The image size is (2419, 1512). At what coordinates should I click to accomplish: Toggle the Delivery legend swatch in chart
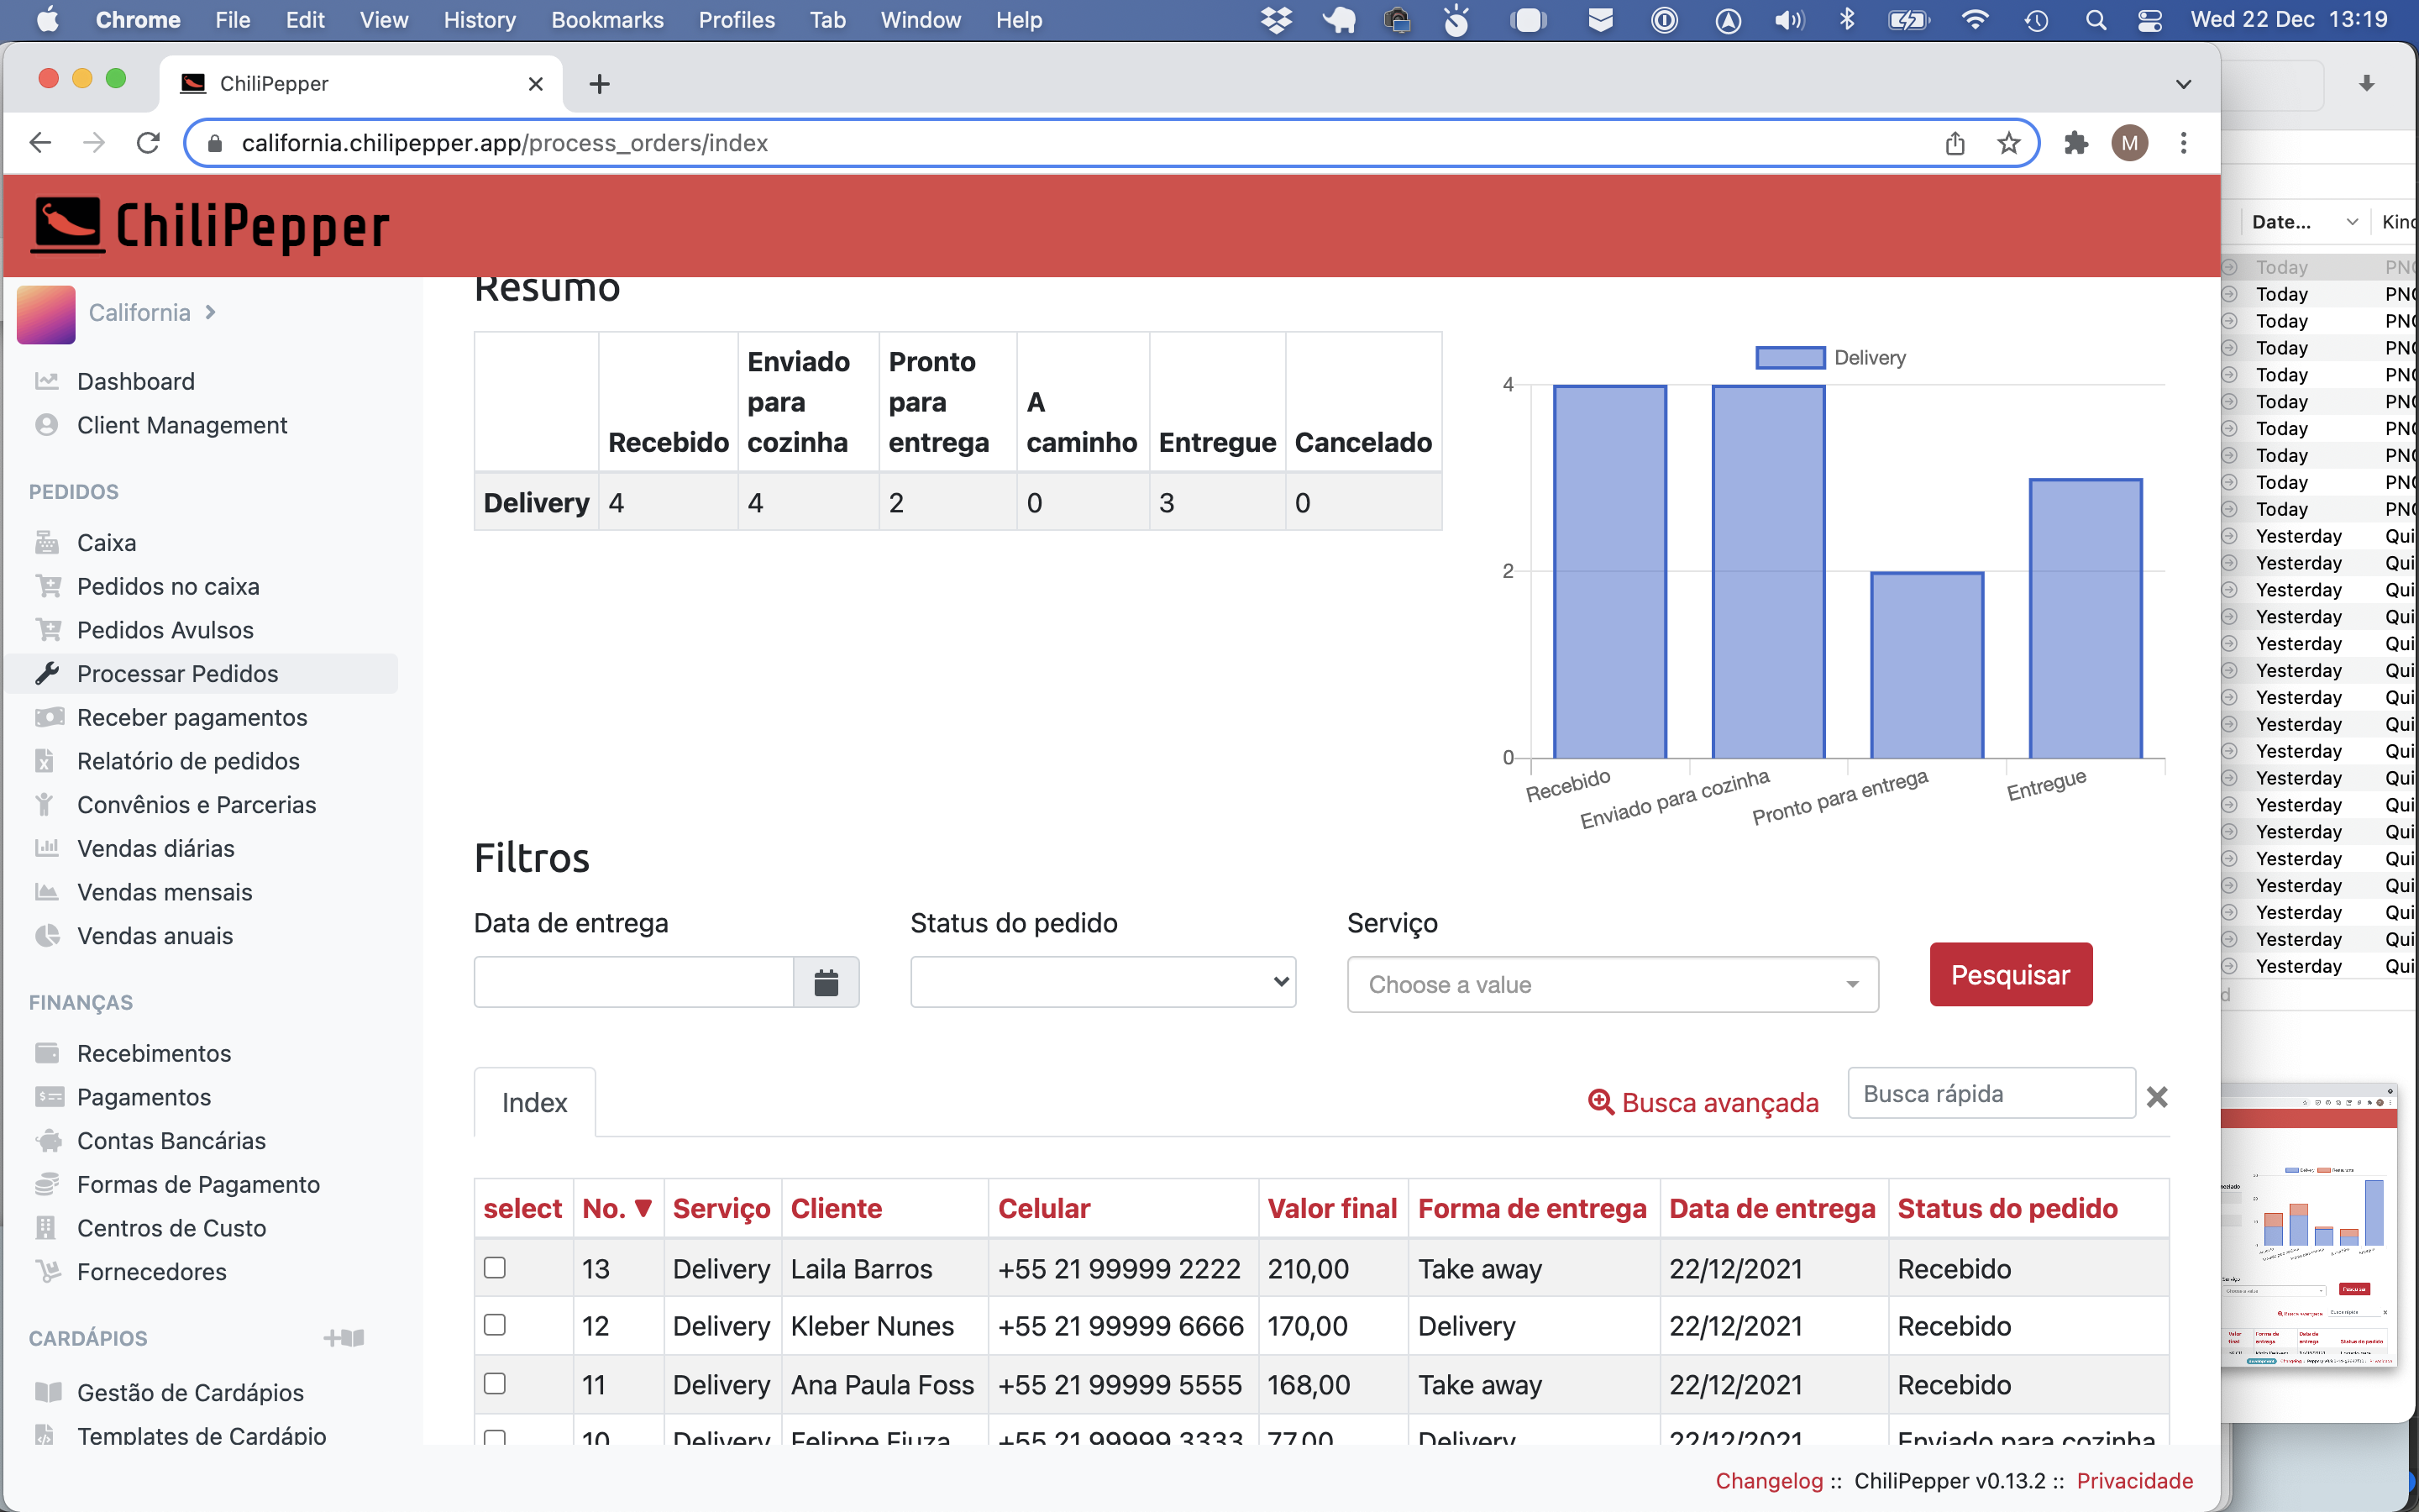tap(1790, 358)
